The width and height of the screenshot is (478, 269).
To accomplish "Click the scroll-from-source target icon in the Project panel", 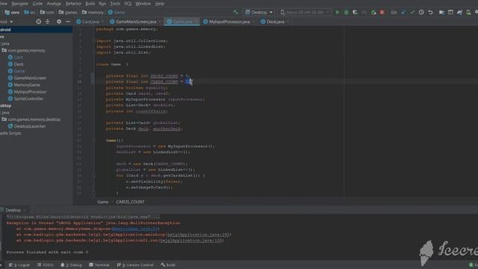I will 38,22.
